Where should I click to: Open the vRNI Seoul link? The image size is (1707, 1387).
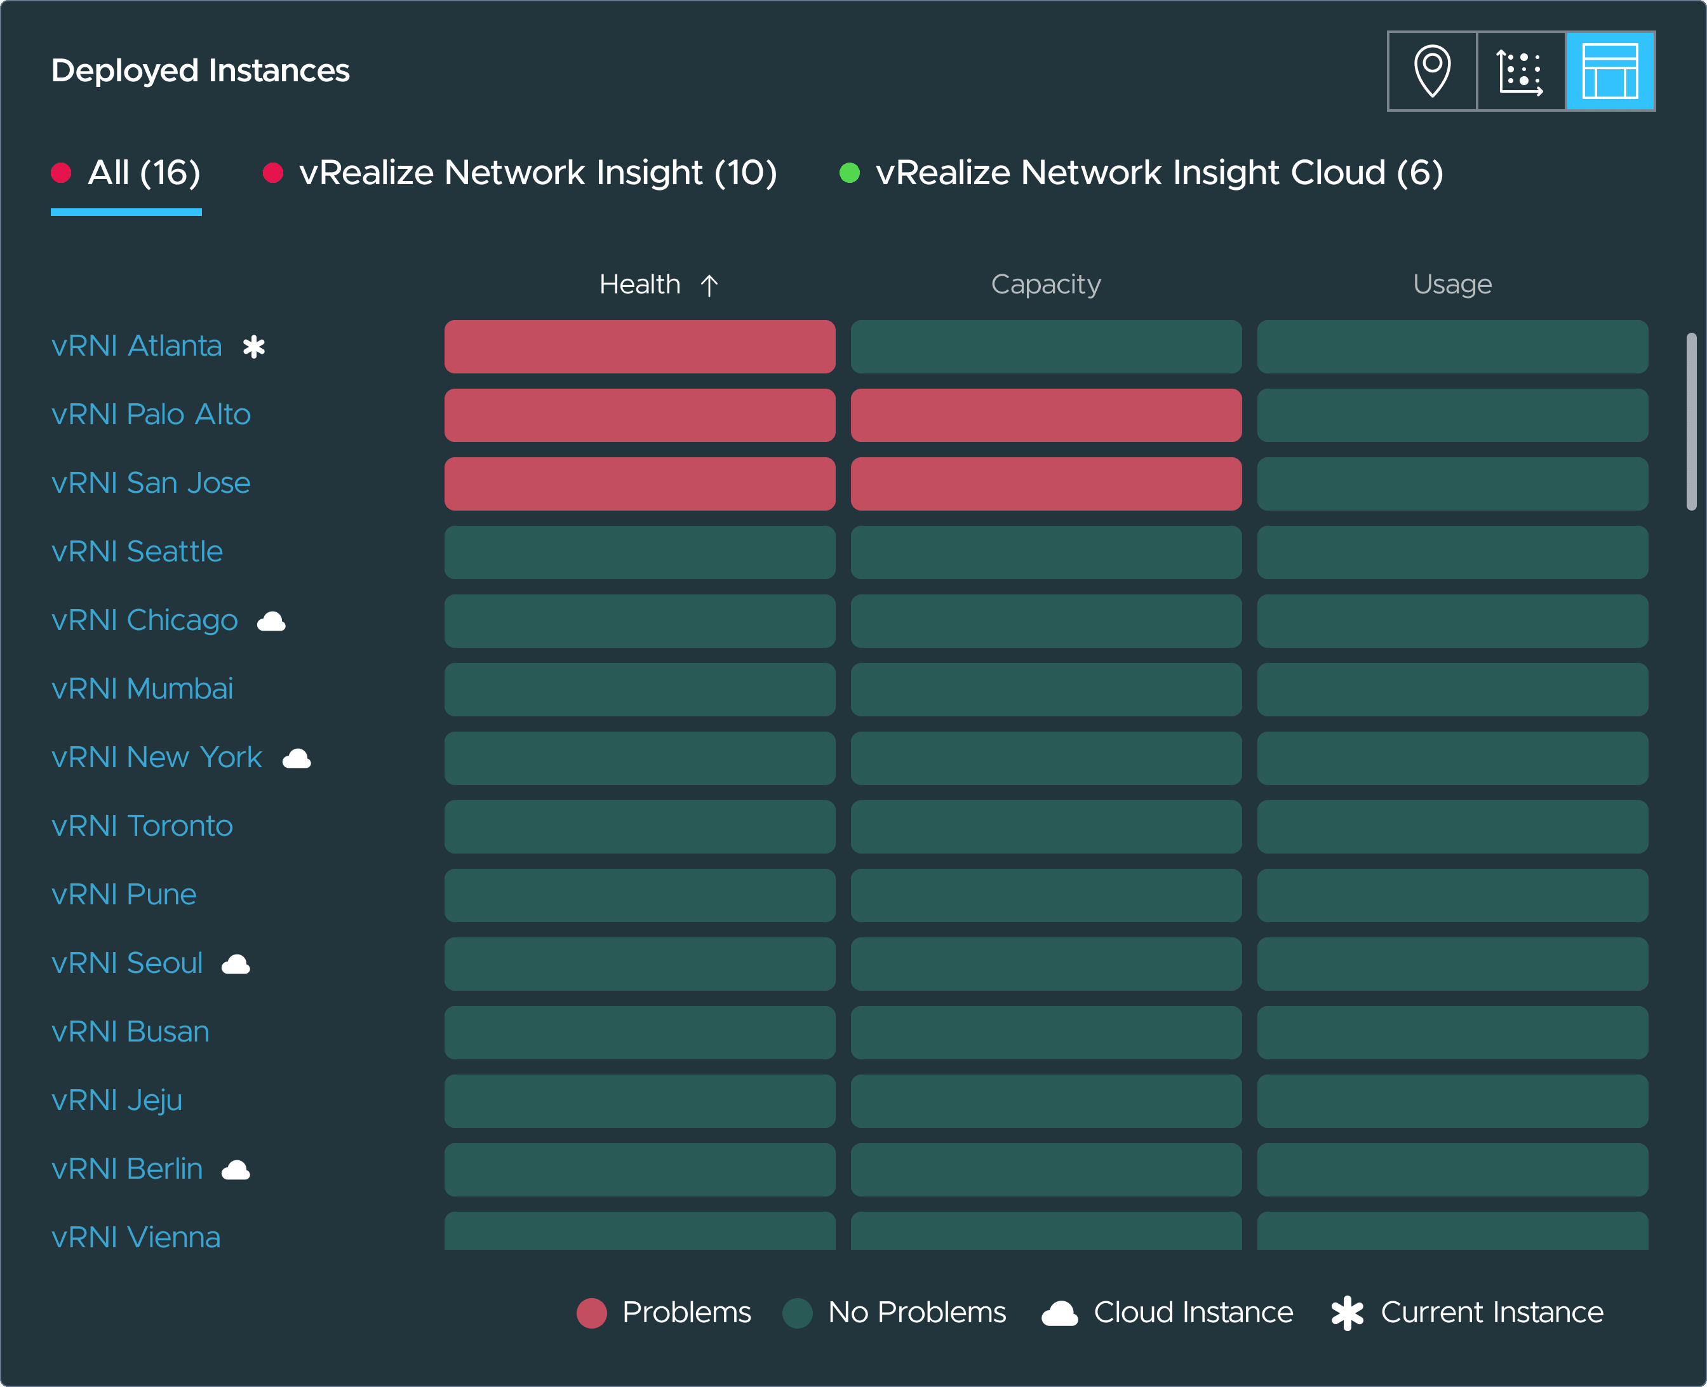click(x=127, y=963)
